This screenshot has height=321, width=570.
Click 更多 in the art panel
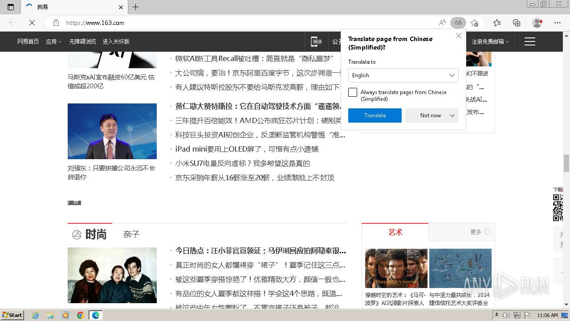480,232
